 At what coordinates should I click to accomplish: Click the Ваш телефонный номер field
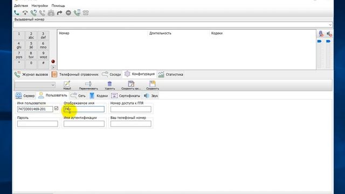pos(130,124)
